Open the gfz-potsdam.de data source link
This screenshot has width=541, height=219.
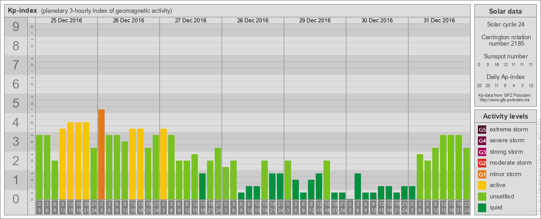[504, 100]
